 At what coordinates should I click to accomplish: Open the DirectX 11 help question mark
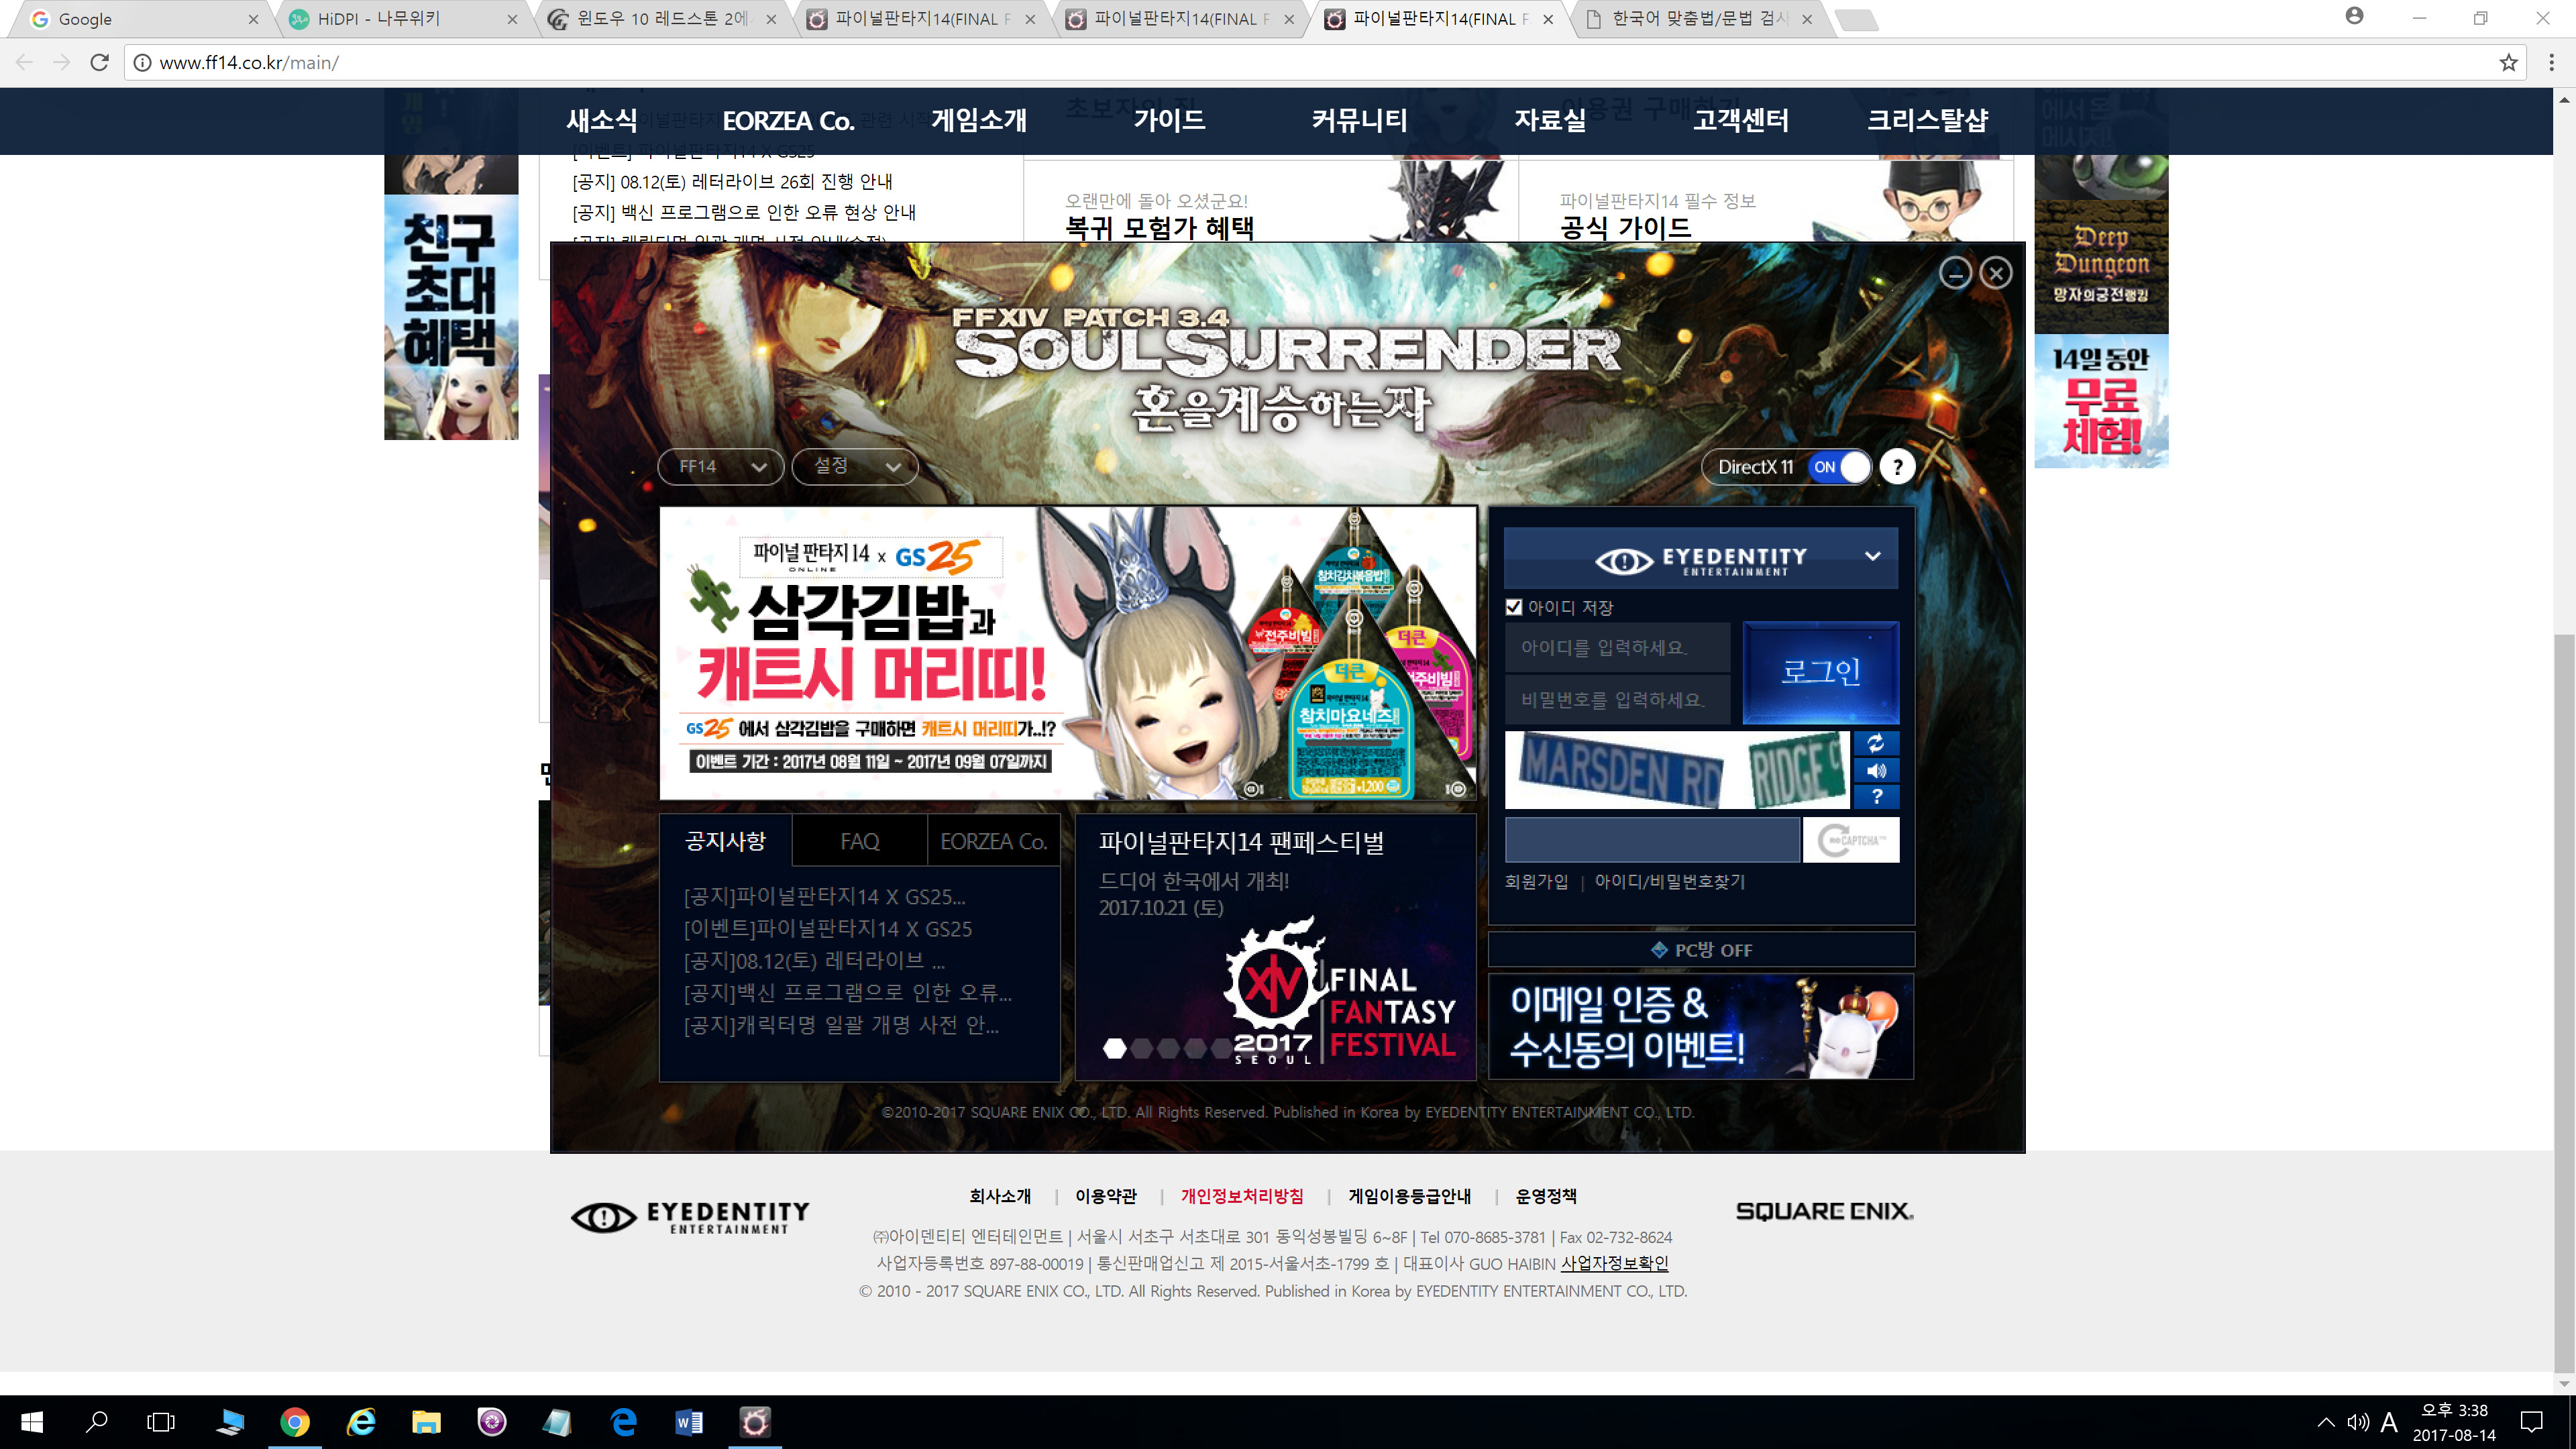pos(1897,467)
